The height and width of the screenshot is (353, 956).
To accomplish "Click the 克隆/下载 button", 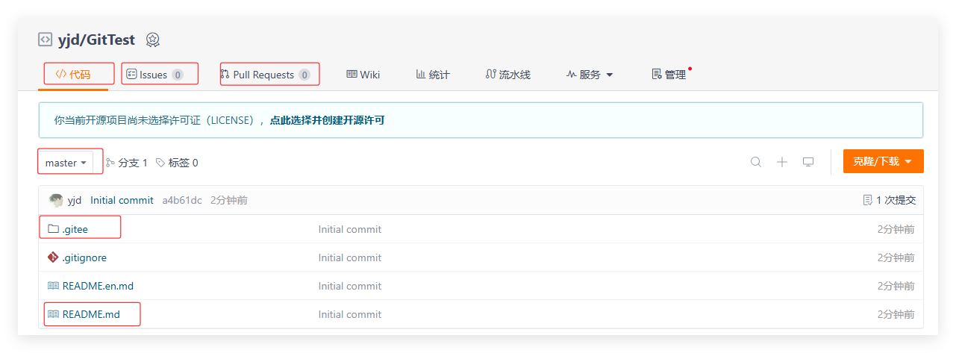I will (x=884, y=161).
